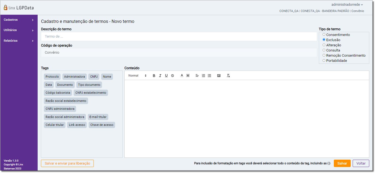Screen dimensions: 375x173
Task: Insert the CNPJ administradora tag
Action: tap(60, 109)
